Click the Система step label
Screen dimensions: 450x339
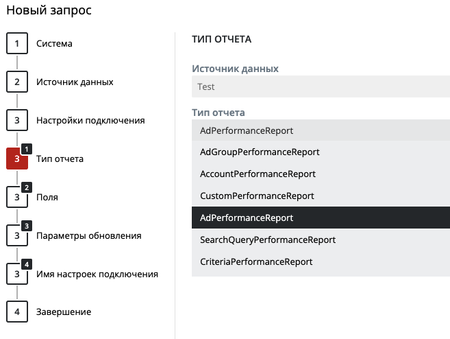click(54, 44)
